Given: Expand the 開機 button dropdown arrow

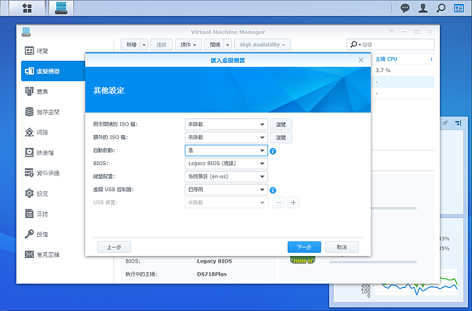Looking at the screenshot, I should 227,45.
